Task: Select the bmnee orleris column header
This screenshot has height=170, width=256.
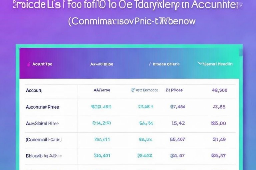Action: point(166,64)
